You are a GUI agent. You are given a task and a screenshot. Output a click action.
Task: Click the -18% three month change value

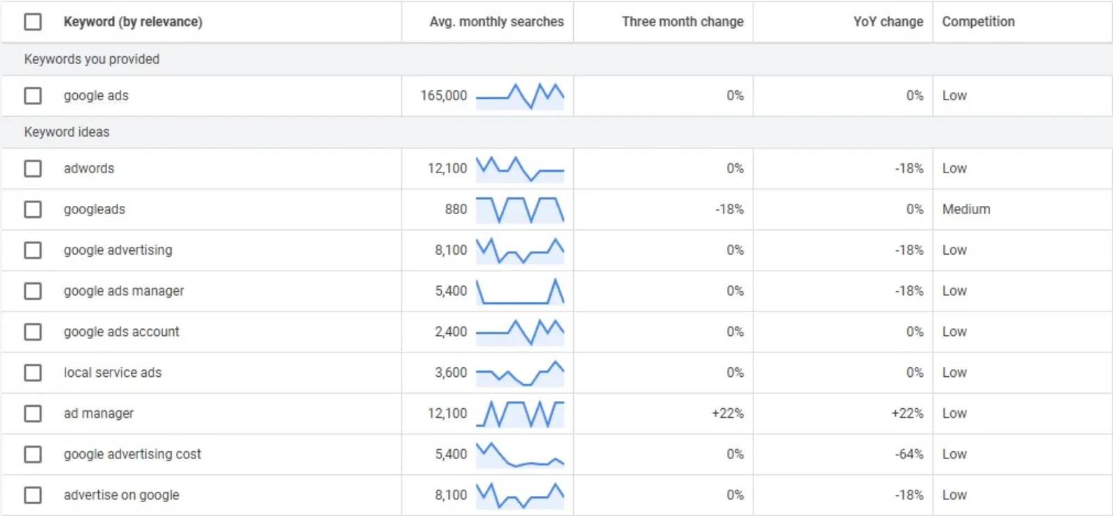[x=730, y=209]
